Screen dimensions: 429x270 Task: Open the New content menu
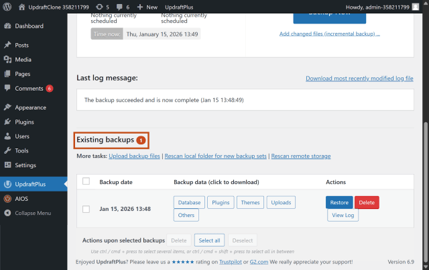(147, 7)
